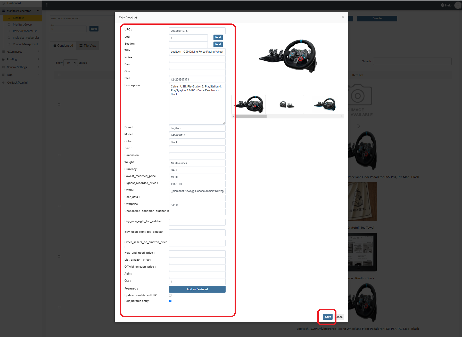Click the Next button under the UPC entry field
462x337 pixels.
94,29
